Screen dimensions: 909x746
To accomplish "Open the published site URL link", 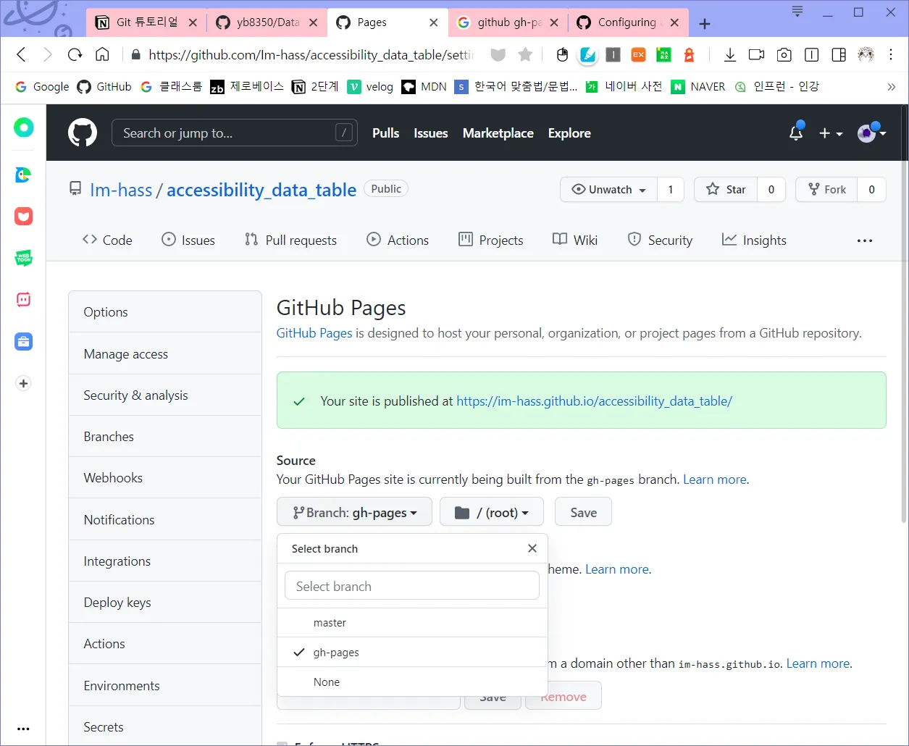I will [x=594, y=401].
